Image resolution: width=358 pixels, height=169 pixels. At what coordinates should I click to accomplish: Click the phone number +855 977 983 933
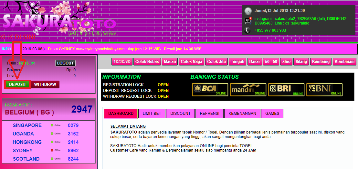(x=270, y=30)
